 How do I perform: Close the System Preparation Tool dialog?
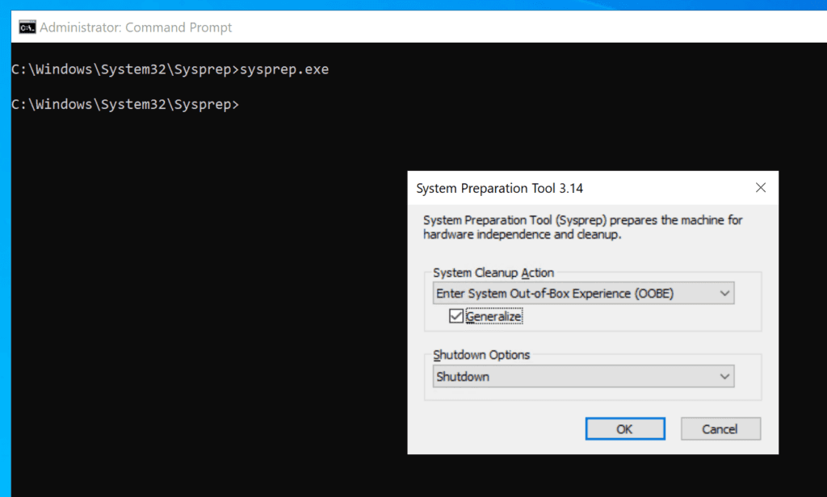(x=760, y=188)
